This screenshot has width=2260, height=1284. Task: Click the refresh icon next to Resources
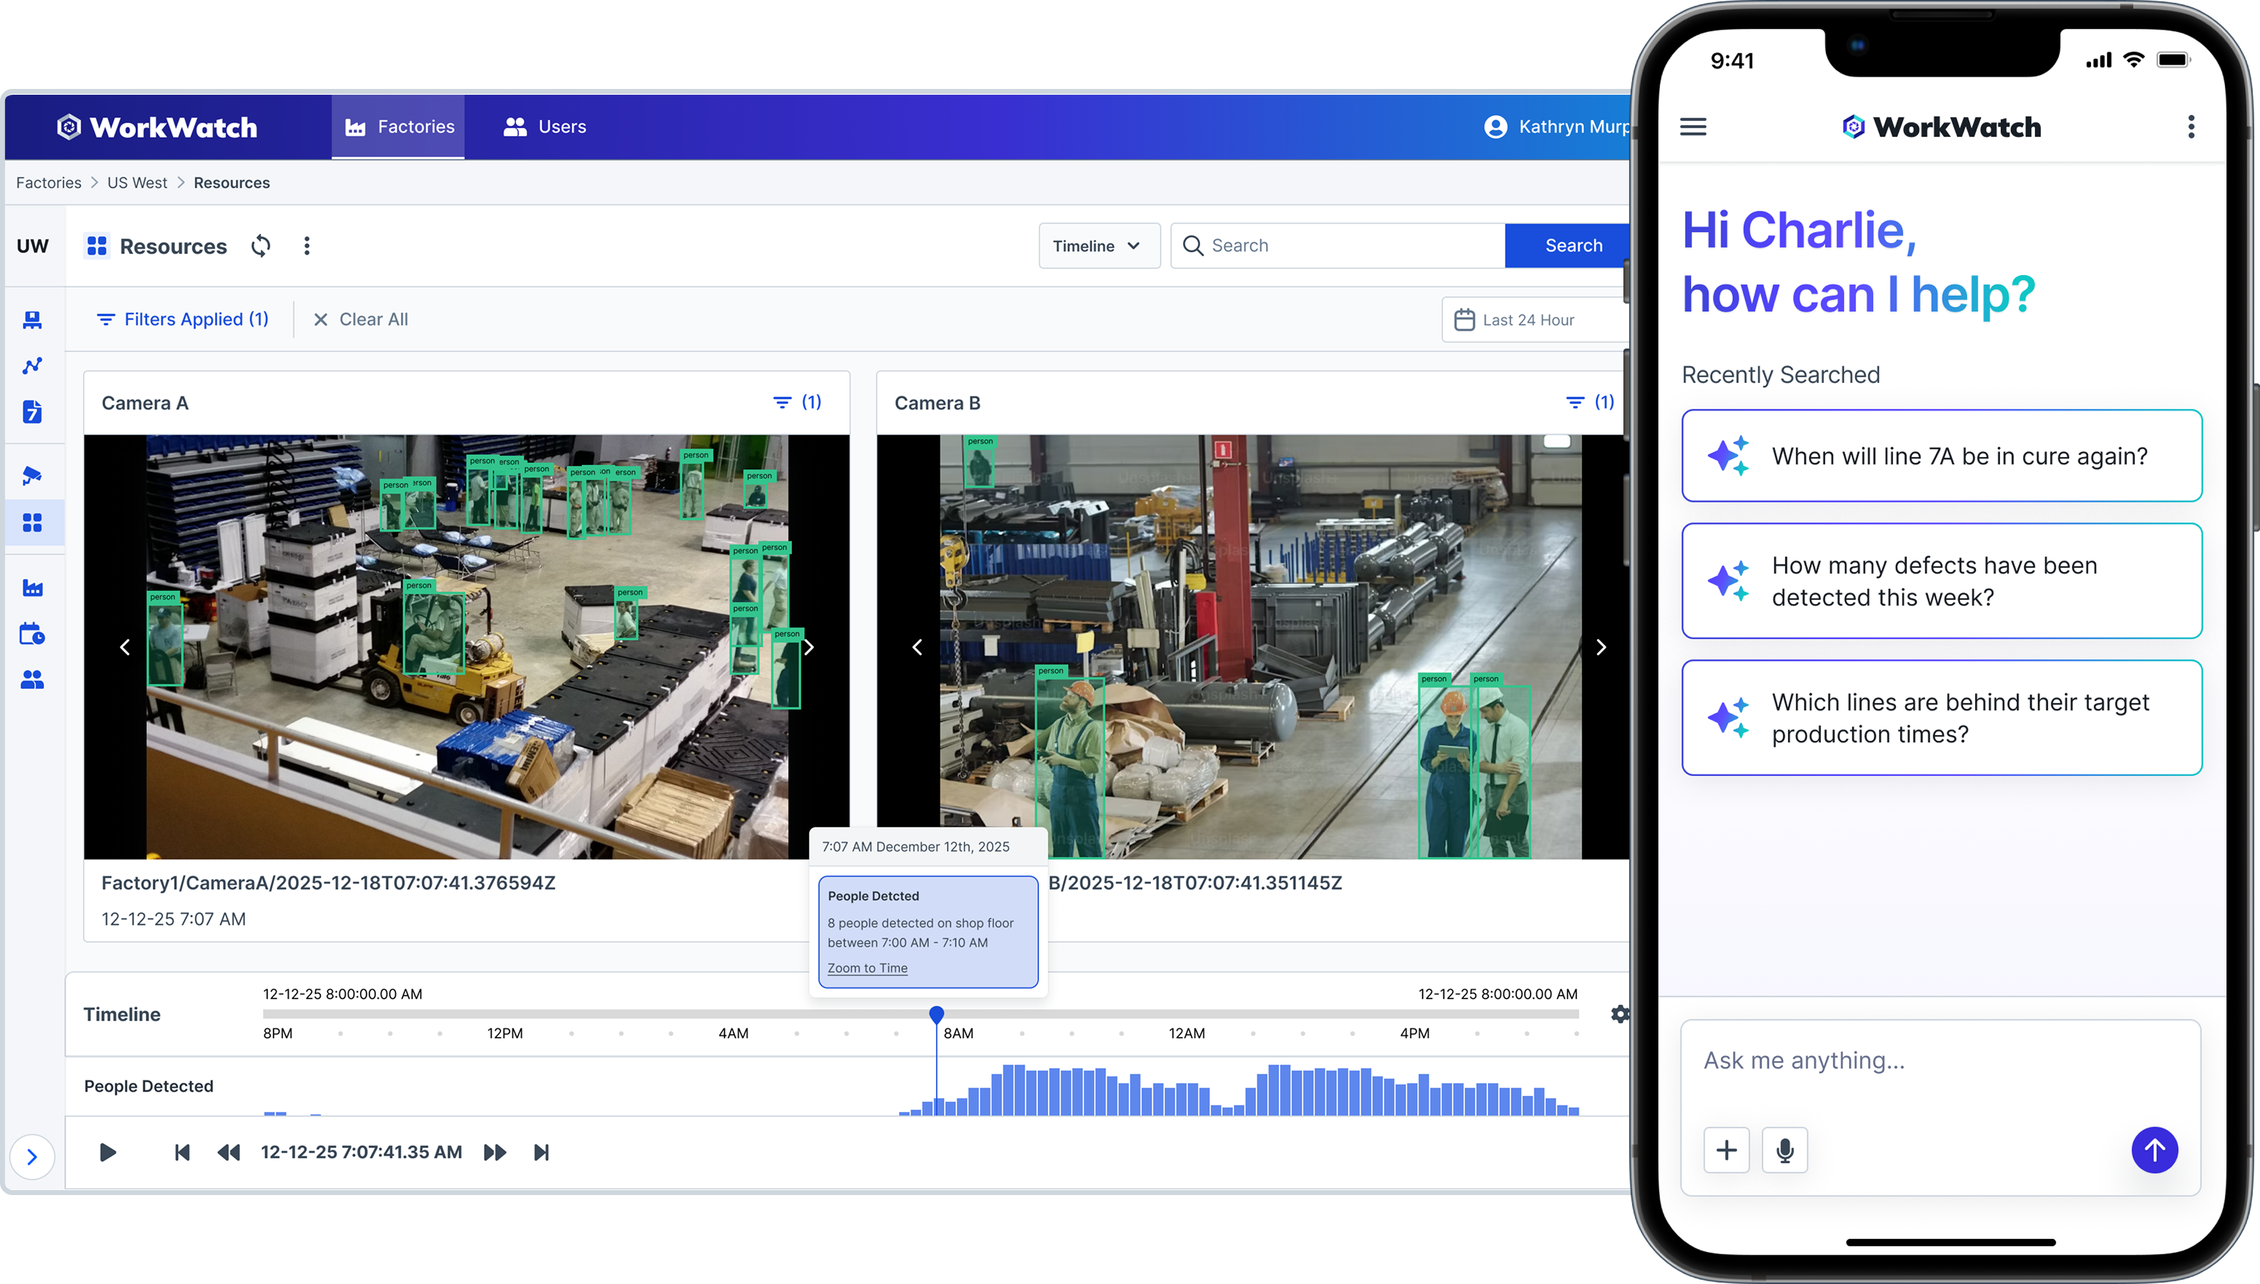[x=260, y=245]
